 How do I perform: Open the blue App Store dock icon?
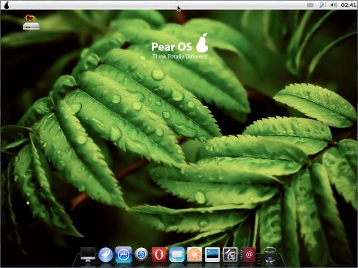[x=124, y=255]
